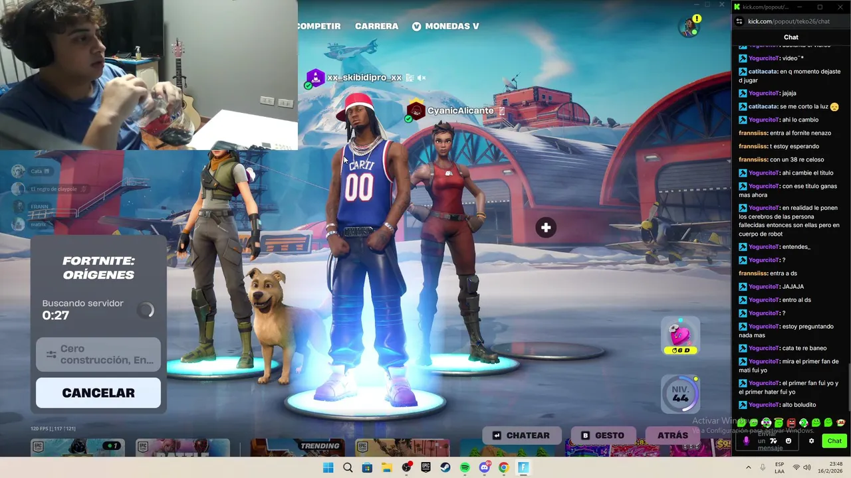Click the xx_skibidipro_xx player banner icon
The width and height of the screenshot is (851, 478).
click(x=315, y=78)
